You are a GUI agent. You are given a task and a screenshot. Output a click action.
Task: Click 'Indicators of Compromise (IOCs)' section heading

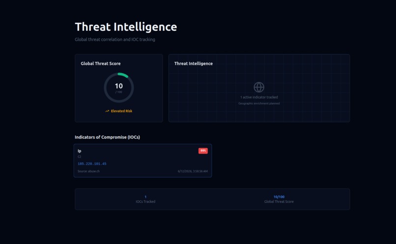[107, 137]
